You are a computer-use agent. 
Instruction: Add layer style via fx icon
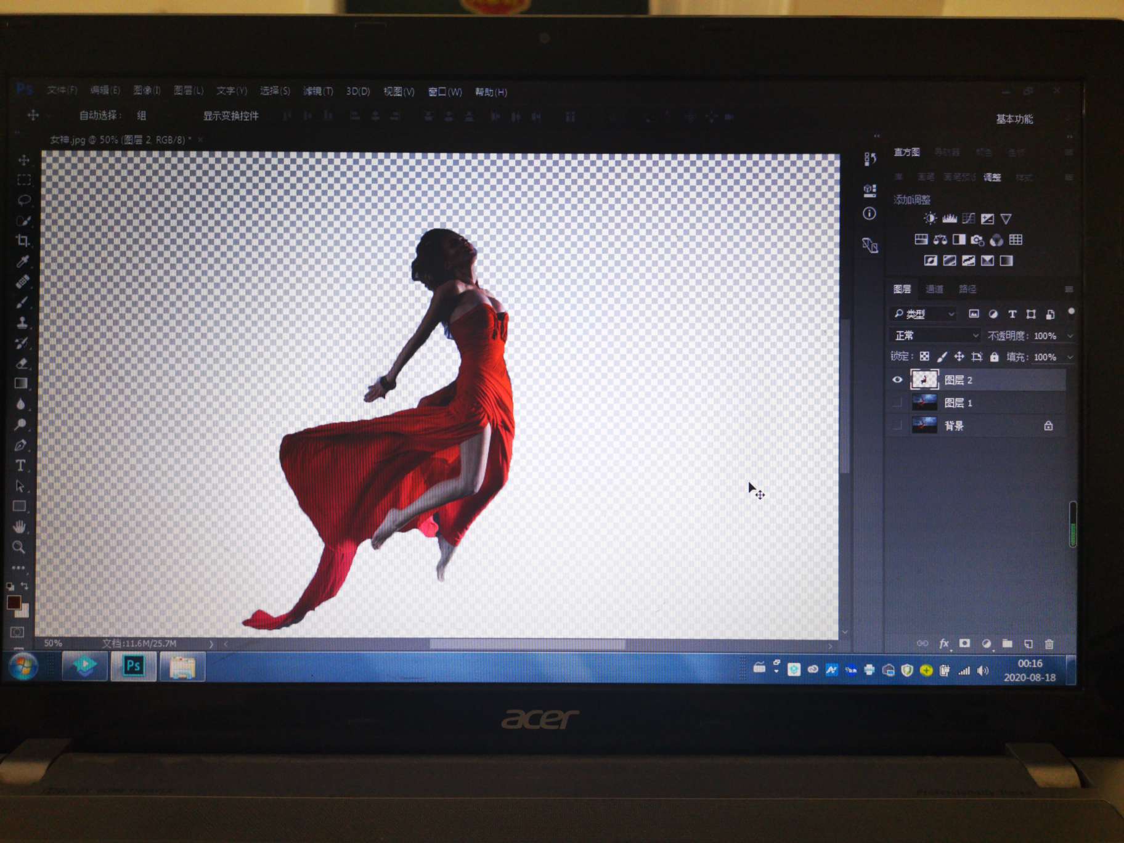[943, 644]
